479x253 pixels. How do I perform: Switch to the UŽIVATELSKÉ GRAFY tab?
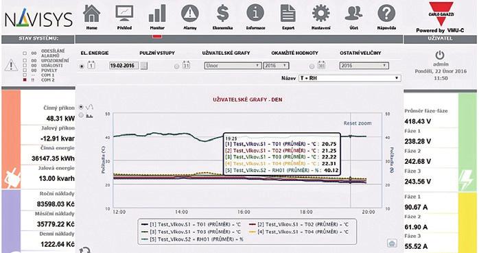pyautogui.click(x=226, y=53)
